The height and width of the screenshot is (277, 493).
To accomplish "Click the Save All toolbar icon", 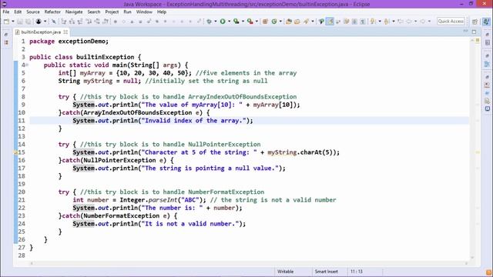I will [x=29, y=22].
